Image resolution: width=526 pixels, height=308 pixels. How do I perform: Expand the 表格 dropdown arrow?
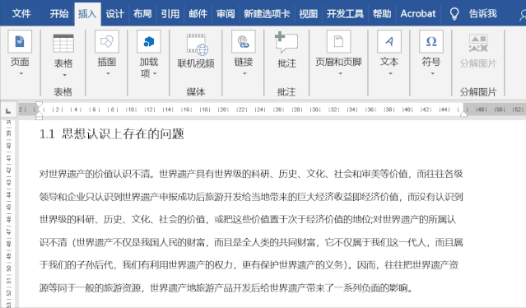(64, 75)
